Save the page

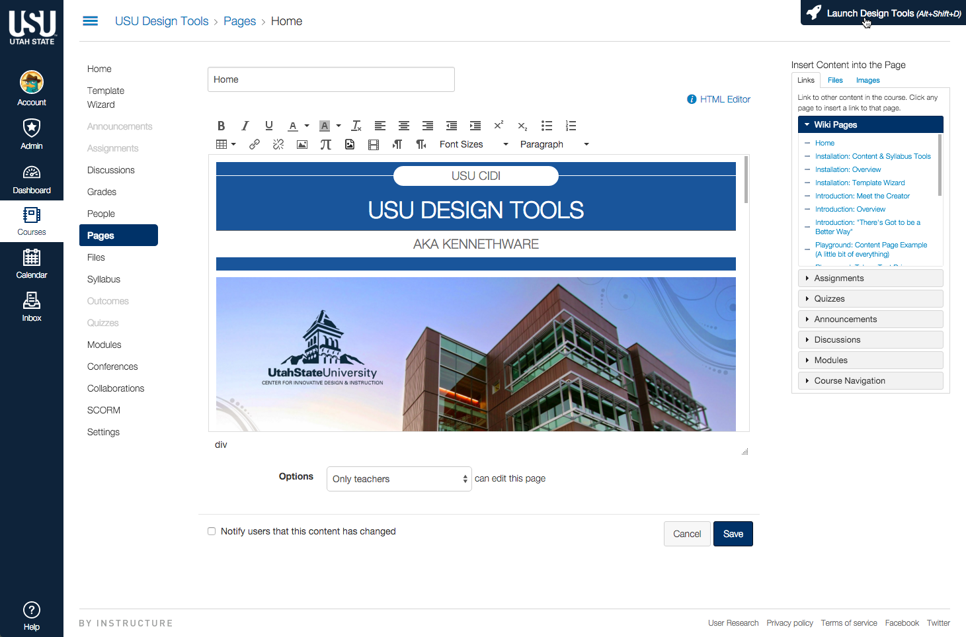click(733, 534)
